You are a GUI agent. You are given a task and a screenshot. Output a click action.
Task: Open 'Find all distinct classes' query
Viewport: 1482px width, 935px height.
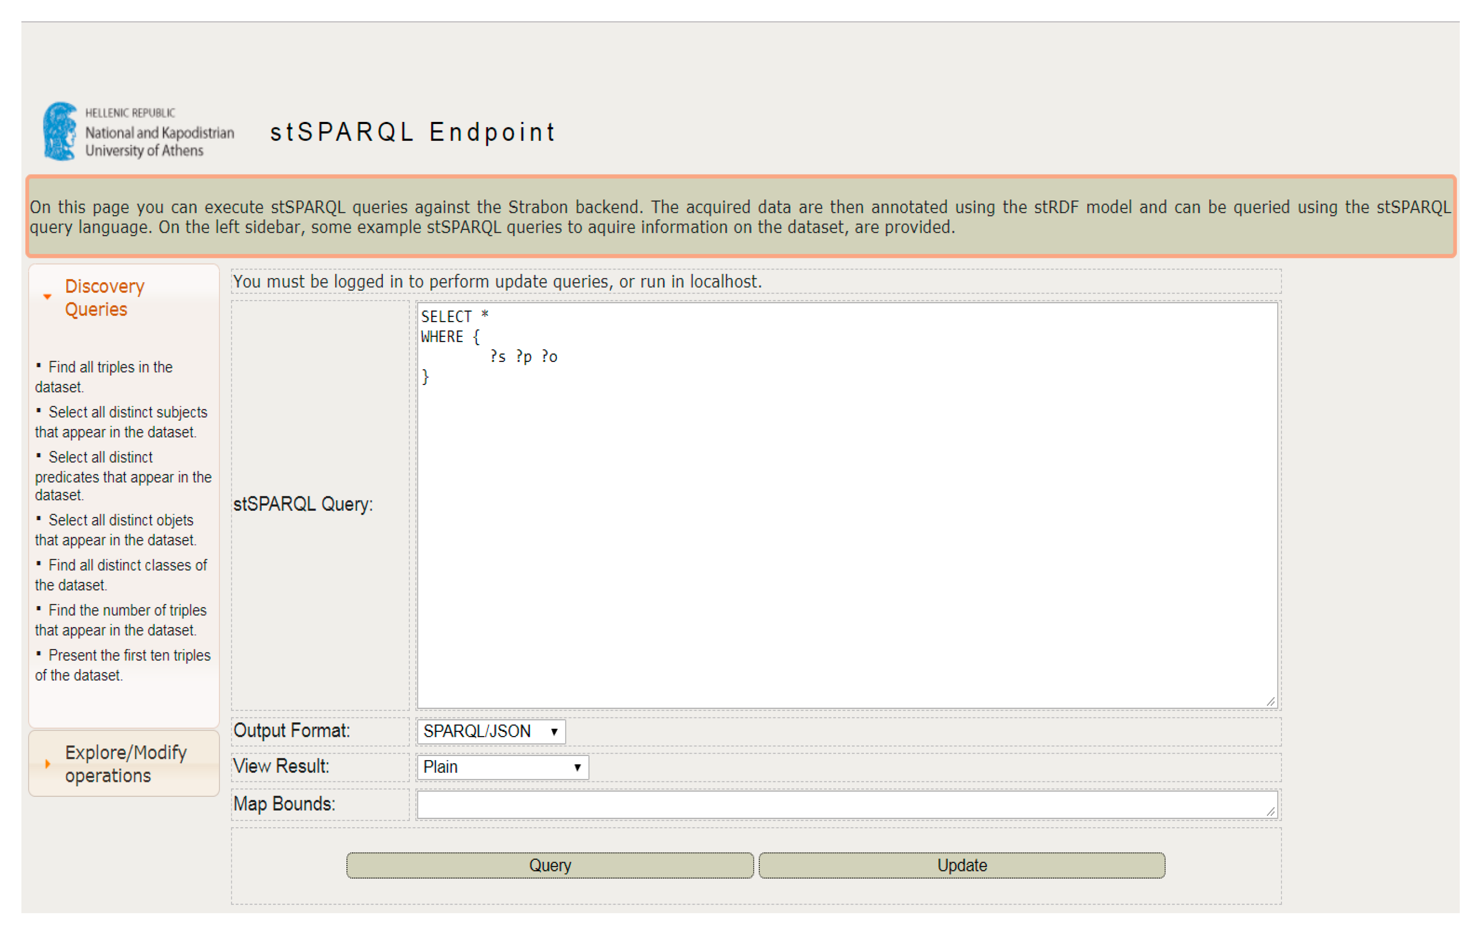[127, 565]
